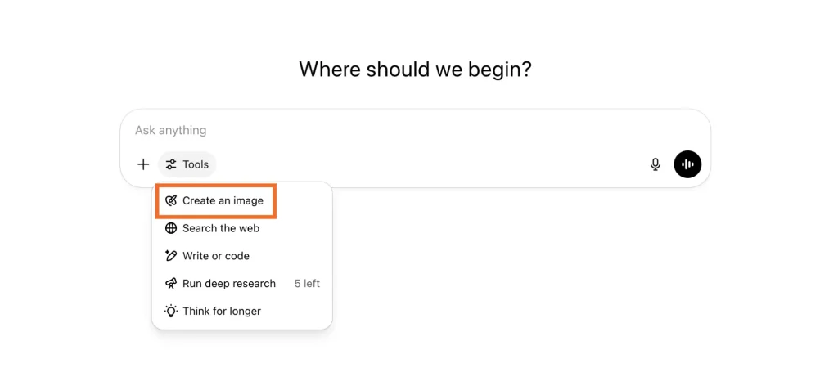The height and width of the screenshot is (377, 838).
Task: Click the lightbulb icon beside Think for longer
Action: click(x=171, y=312)
